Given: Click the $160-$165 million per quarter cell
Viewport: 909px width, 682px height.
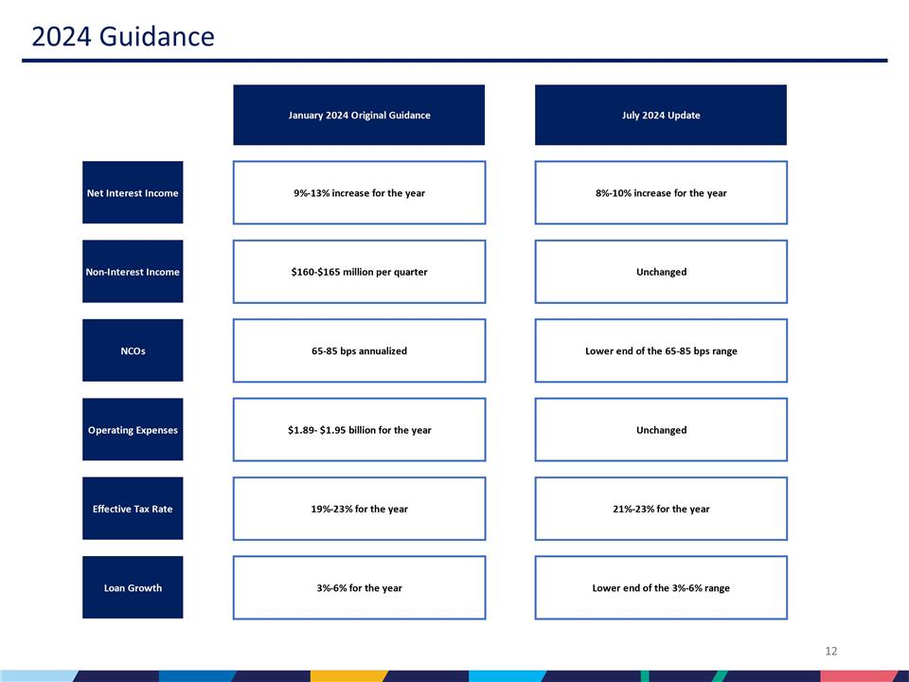Looking at the screenshot, I should pos(359,272).
